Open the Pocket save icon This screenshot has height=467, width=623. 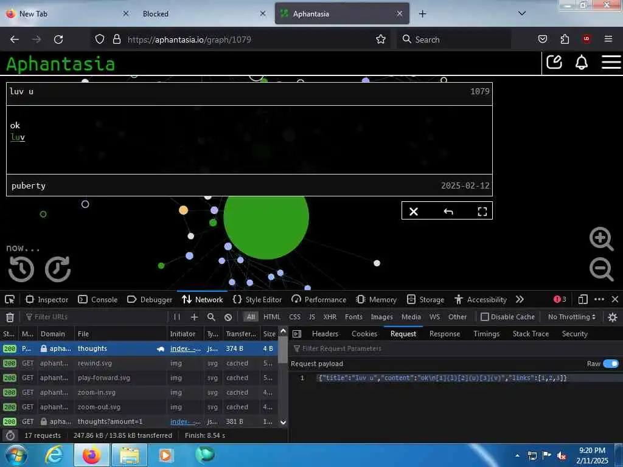click(x=542, y=39)
